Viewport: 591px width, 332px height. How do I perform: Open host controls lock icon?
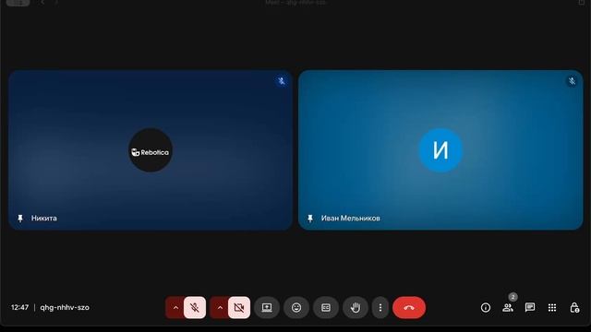(x=574, y=307)
